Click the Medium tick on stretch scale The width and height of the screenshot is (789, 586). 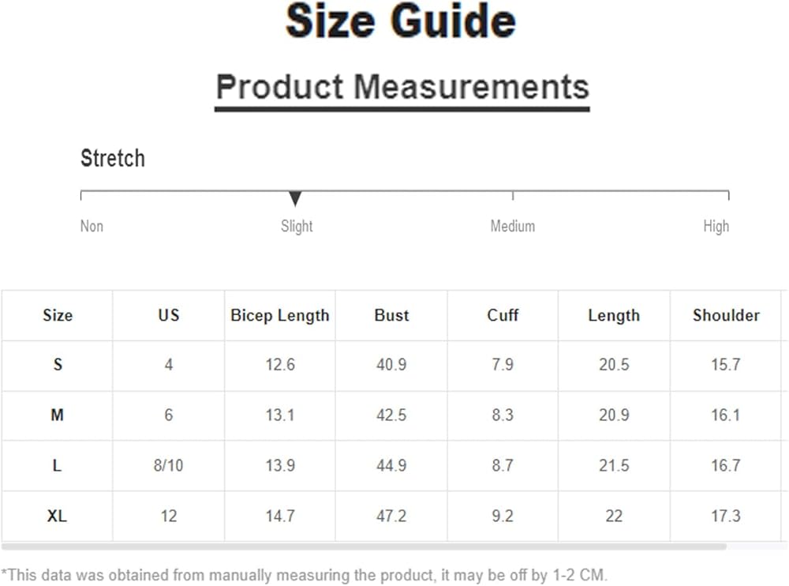513,194
